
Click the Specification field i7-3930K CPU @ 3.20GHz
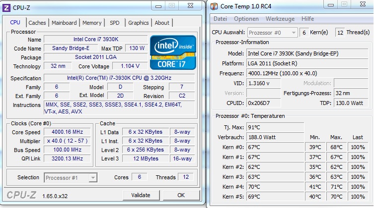click(x=119, y=78)
